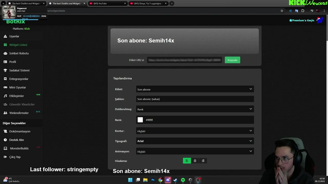The width and height of the screenshot is (328, 184).
Task: Open the Doldurulmuş dropdown set to Renk
Action: click(195, 109)
